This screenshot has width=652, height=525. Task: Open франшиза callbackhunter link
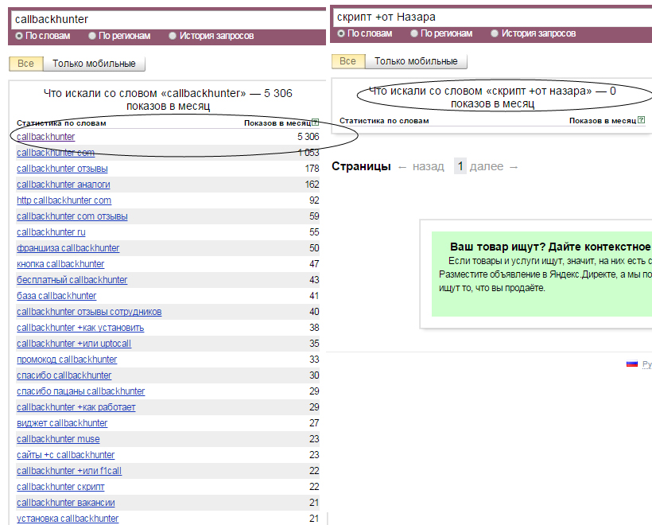pyautogui.click(x=68, y=248)
